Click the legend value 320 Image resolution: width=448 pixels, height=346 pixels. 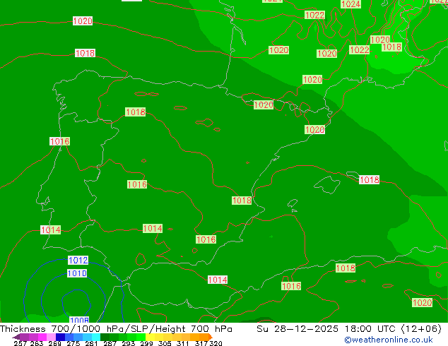[x=216, y=343]
